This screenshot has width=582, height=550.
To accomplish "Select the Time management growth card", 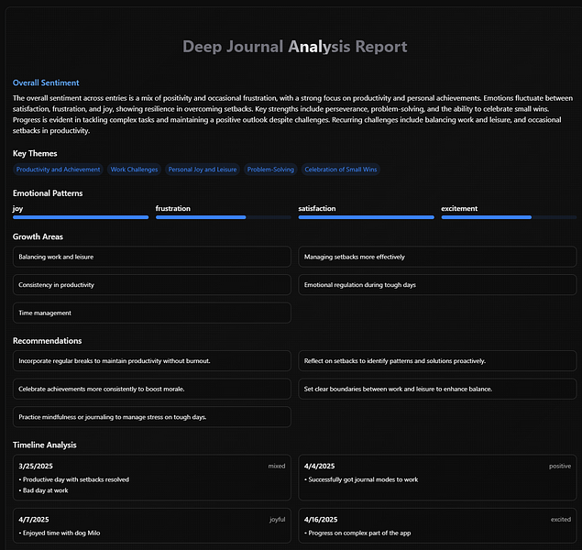I will tap(152, 313).
